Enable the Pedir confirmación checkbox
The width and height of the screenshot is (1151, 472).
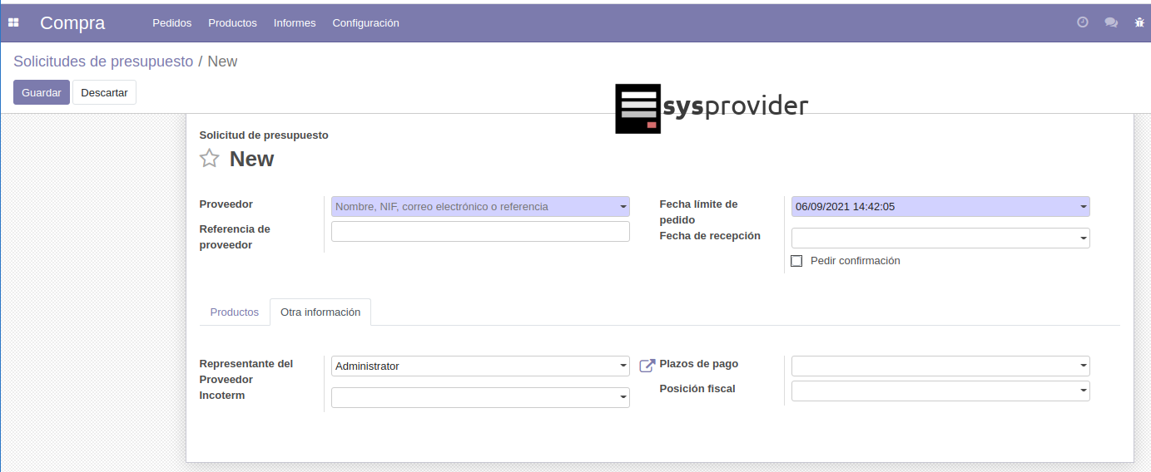coord(796,261)
